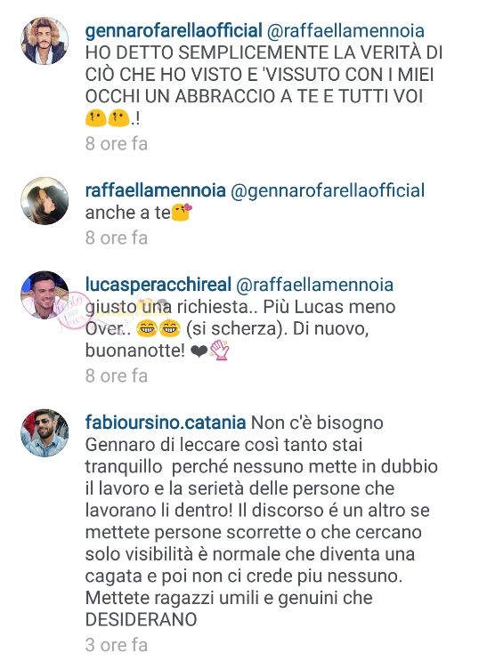Open raffaellamennoia's profile picture
The image size is (479, 669).
pyautogui.click(x=45, y=200)
